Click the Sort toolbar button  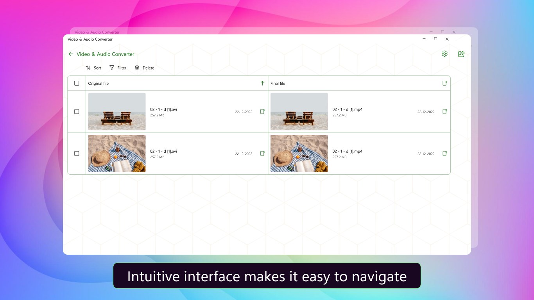click(x=93, y=68)
